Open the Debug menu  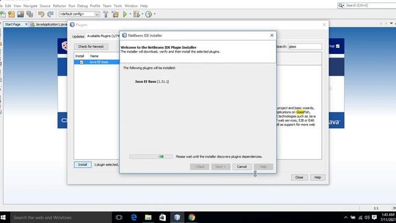pyautogui.click(x=82, y=6)
